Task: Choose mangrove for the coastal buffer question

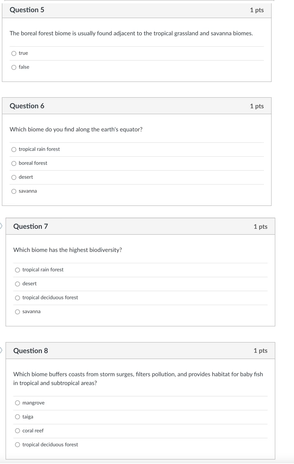Action: (17, 403)
